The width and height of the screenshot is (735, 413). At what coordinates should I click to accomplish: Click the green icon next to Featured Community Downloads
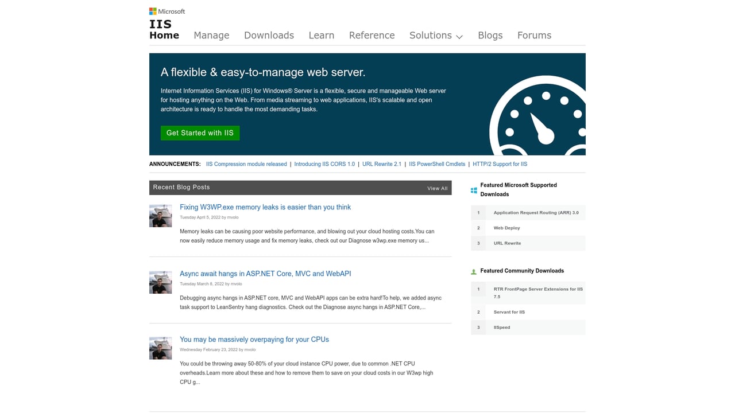pyautogui.click(x=473, y=271)
